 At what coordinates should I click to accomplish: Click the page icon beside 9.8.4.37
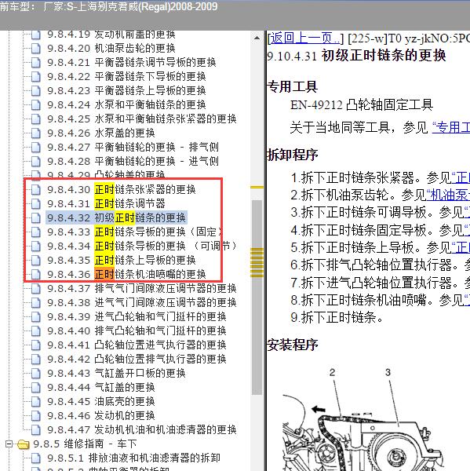pyautogui.click(x=36, y=288)
